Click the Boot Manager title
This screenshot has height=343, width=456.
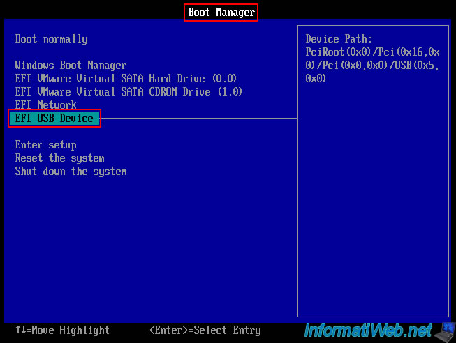point(221,12)
